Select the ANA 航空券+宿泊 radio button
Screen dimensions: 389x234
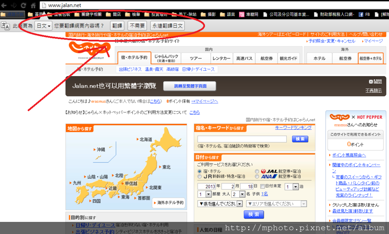coord(257,176)
